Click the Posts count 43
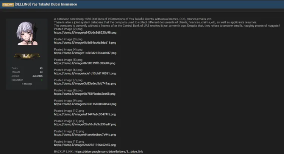Screen dimensions: 284x154 [41, 68]
